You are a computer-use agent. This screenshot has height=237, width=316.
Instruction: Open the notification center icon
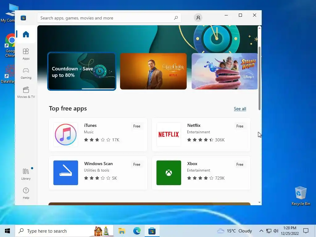(x=306, y=231)
